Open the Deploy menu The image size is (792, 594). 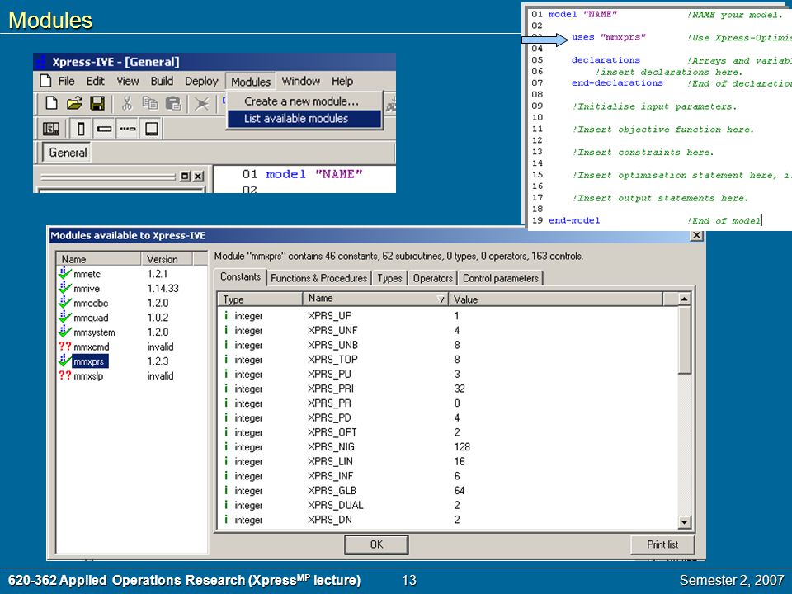click(x=201, y=82)
